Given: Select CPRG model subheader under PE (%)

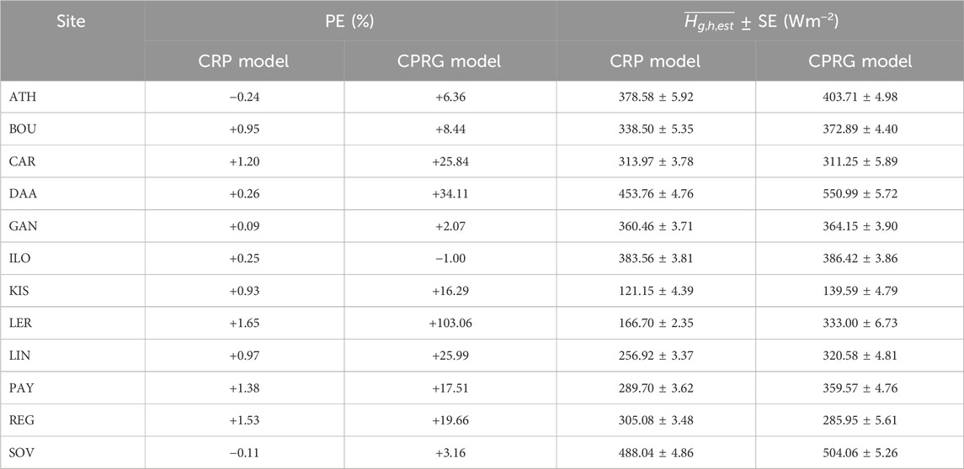Looking at the screenshot, I should pos(450,61).
